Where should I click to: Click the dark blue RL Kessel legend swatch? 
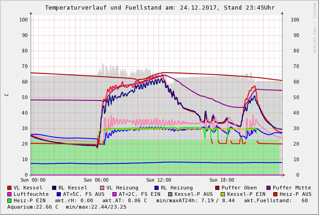point(54,188)
